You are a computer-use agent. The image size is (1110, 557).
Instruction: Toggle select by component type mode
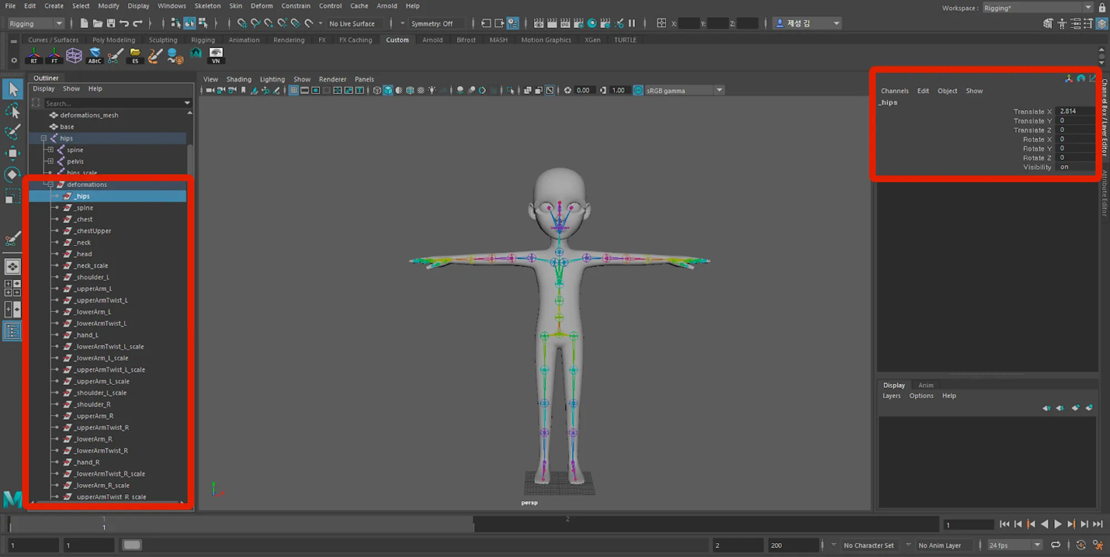point(203,23)
